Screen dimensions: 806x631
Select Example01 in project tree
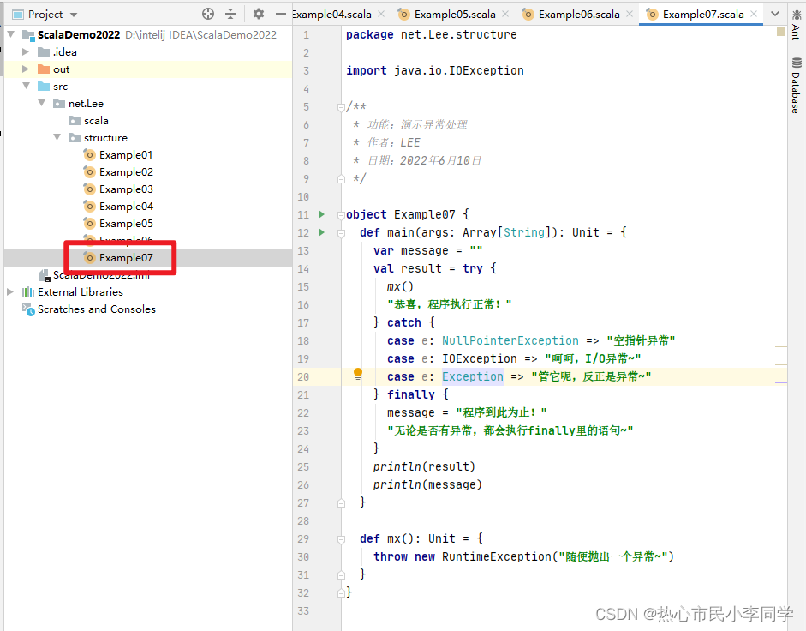(x=126, y=155)
